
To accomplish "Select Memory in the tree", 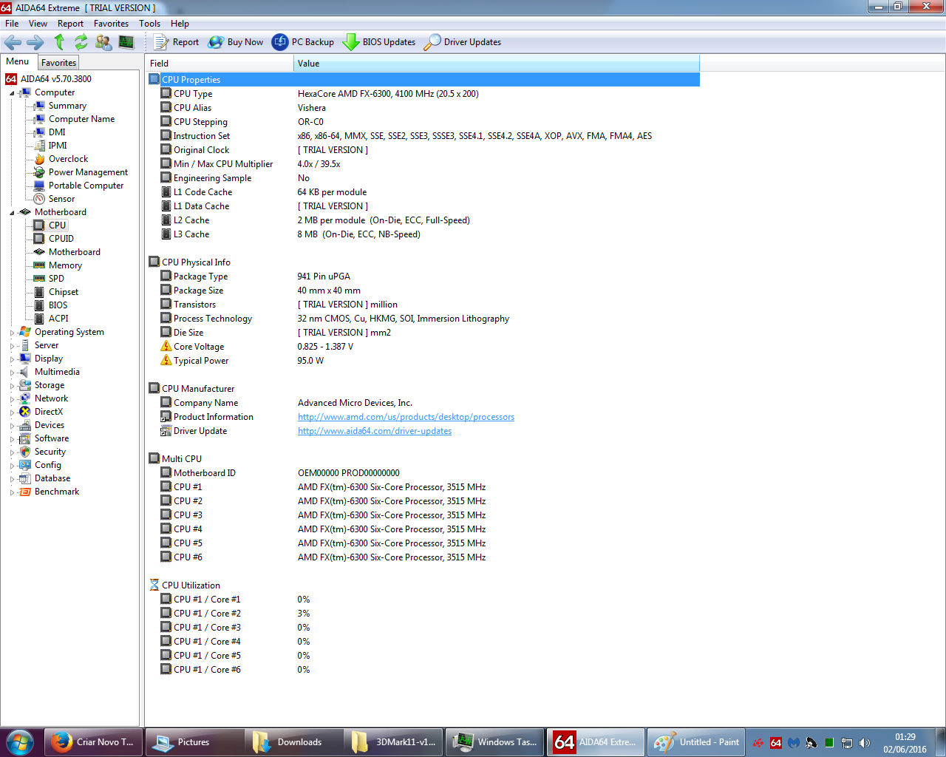I will point(65,265).
